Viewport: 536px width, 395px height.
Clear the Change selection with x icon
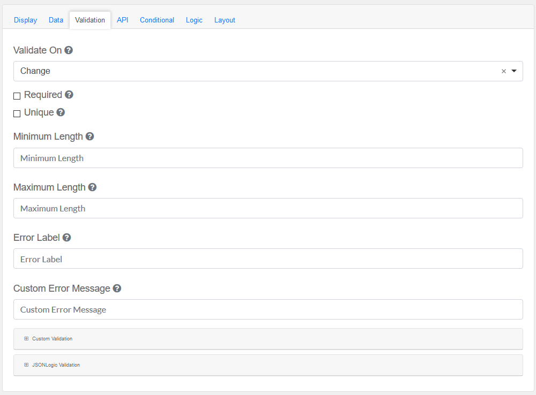tap(503, 71)
